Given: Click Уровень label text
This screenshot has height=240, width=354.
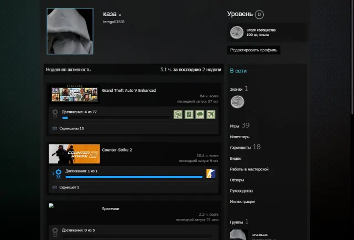Looking at the screenshot, I should (240, 14).
